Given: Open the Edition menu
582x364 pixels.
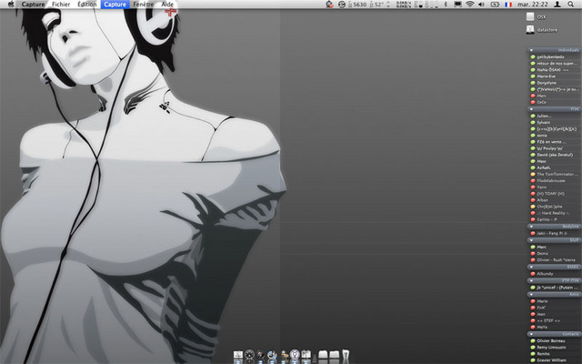Looking at the screenshot, I should (x=87, y=5).
